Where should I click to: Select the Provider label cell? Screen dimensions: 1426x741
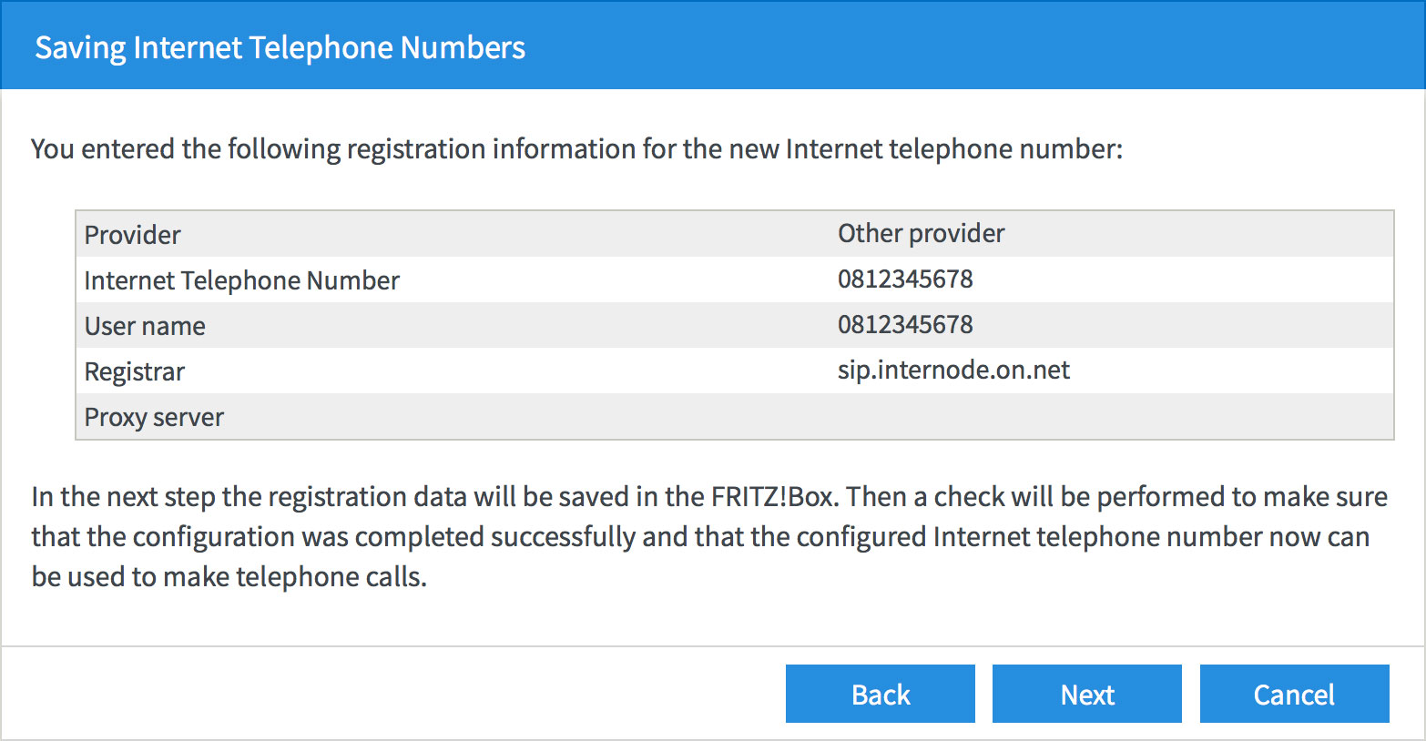point(132,234)
